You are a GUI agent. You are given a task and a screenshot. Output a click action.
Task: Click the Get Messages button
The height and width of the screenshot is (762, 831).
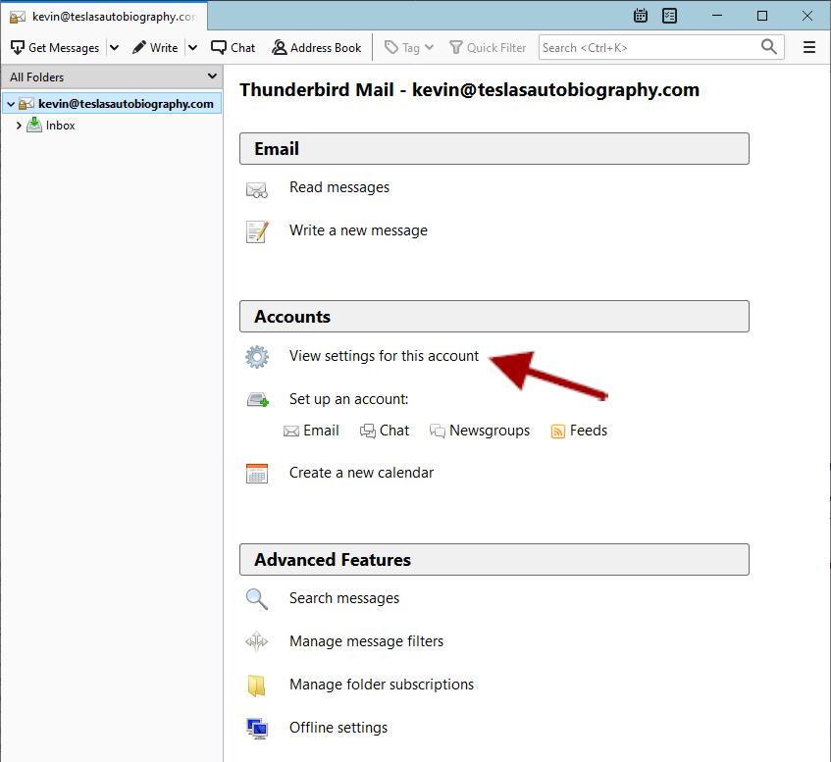55,48
